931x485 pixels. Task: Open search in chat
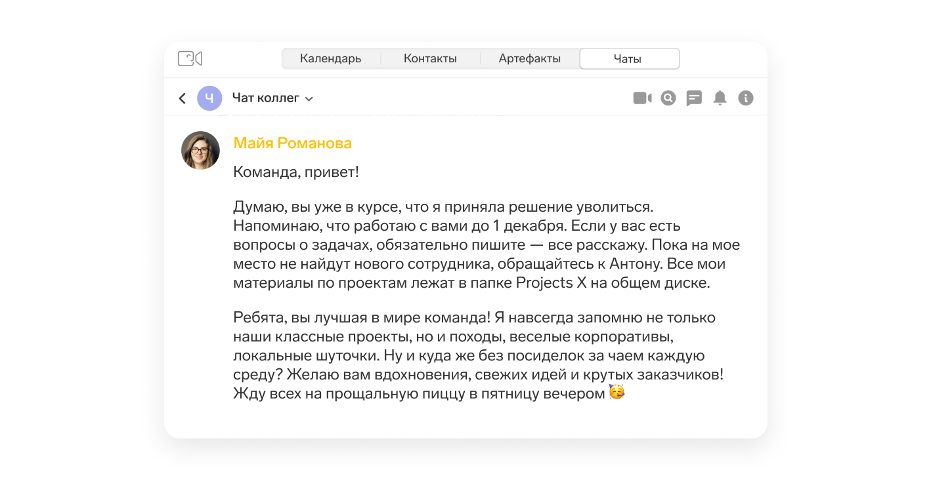(668, 98)
